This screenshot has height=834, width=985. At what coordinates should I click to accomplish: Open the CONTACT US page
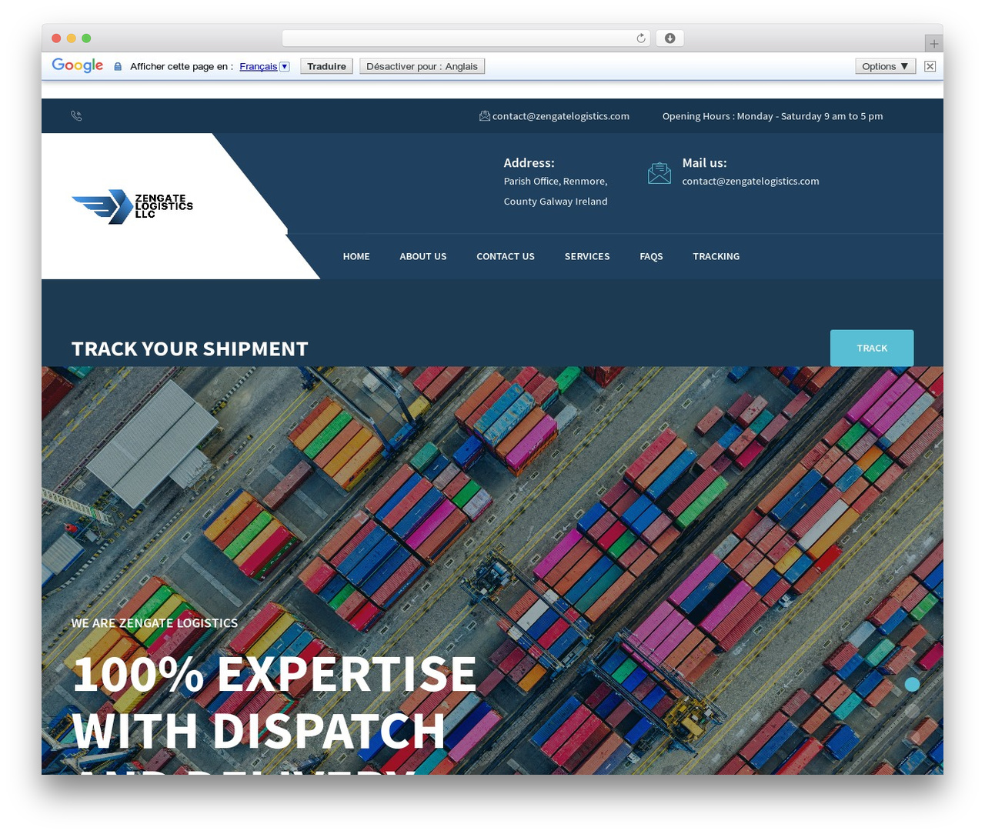[x=506, y=257]
